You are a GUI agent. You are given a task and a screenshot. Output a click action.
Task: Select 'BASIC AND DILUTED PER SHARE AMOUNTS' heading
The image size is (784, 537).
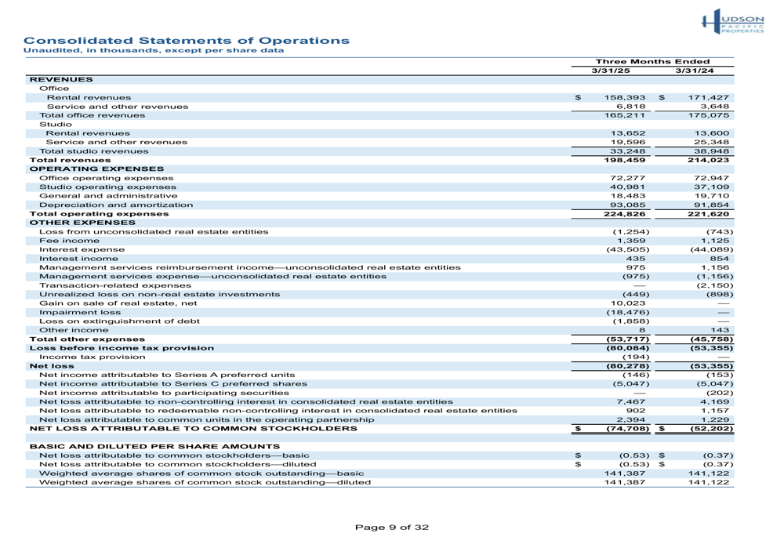(x=155, y=447)
